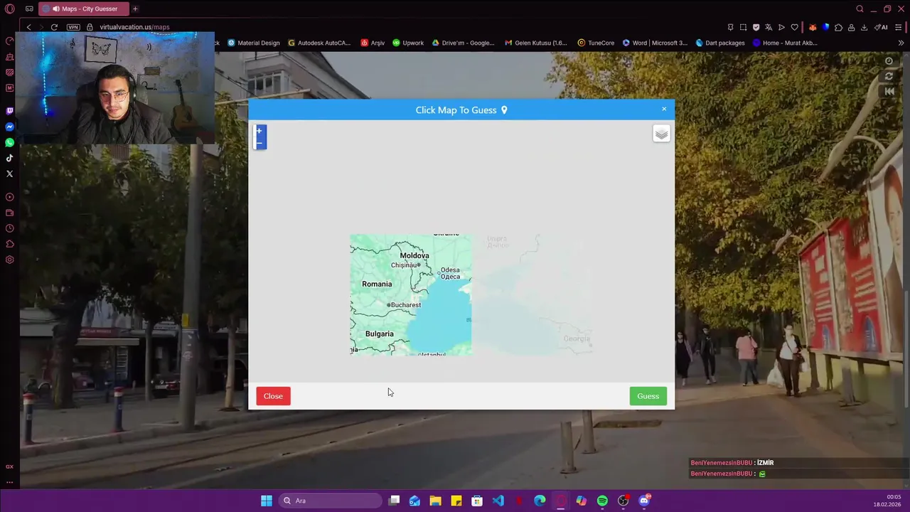Open a new browser tab
Screen dimensions: 910x512
pos(135,9)
